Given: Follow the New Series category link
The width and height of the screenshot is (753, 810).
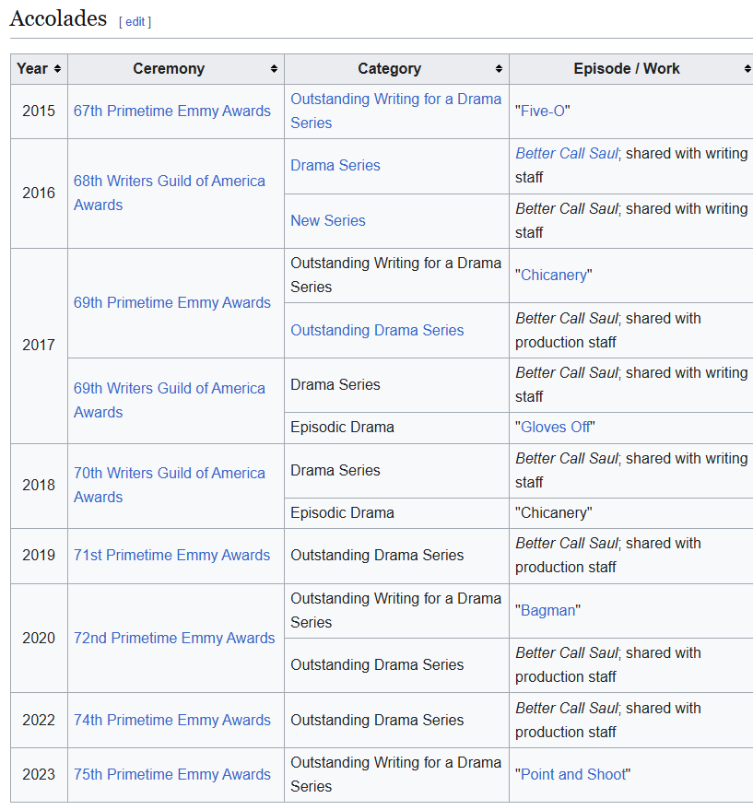Looking at the screenshot, I should coord(328,221).
